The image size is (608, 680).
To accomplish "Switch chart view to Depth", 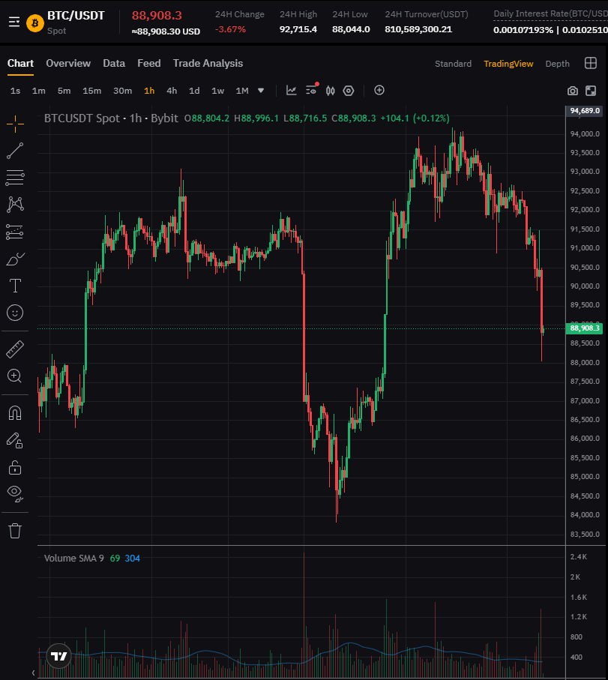I will (x=557, y=64).
